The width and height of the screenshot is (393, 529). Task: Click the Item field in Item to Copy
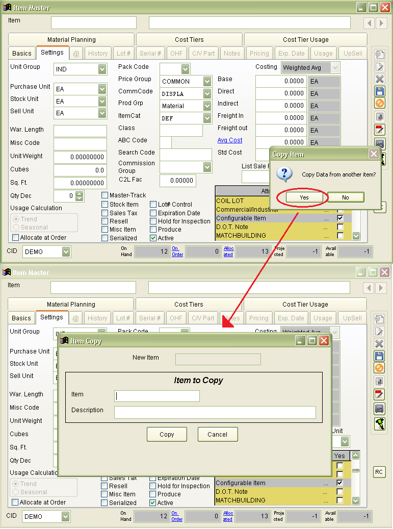coord(157,396)
